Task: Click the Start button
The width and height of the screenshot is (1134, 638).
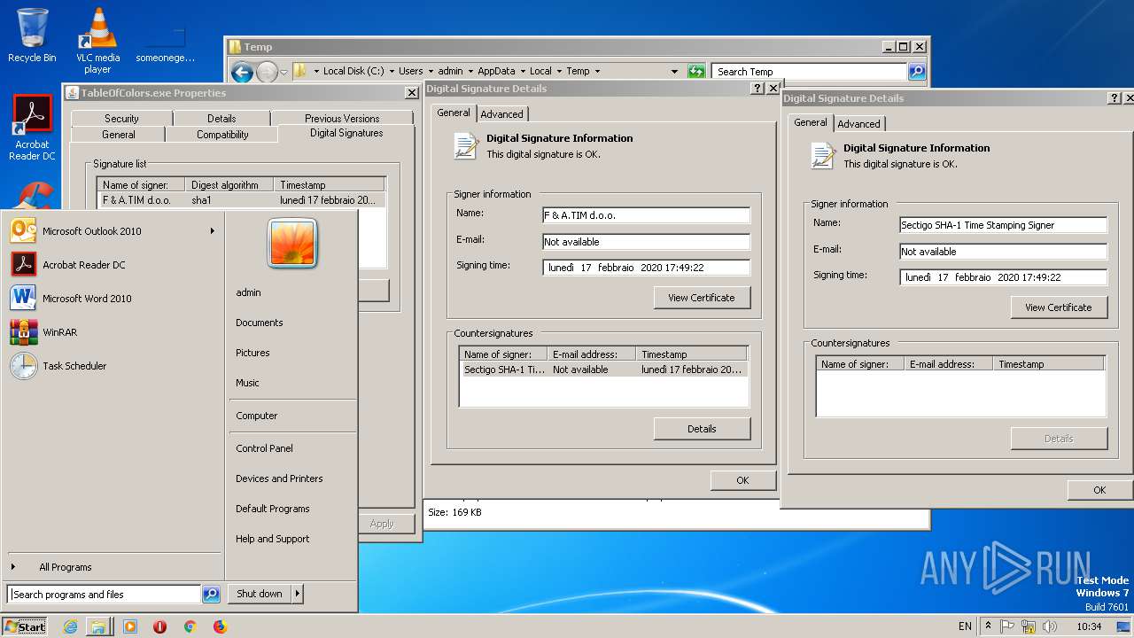Action: pyautogui.click(x=25, y=626)
